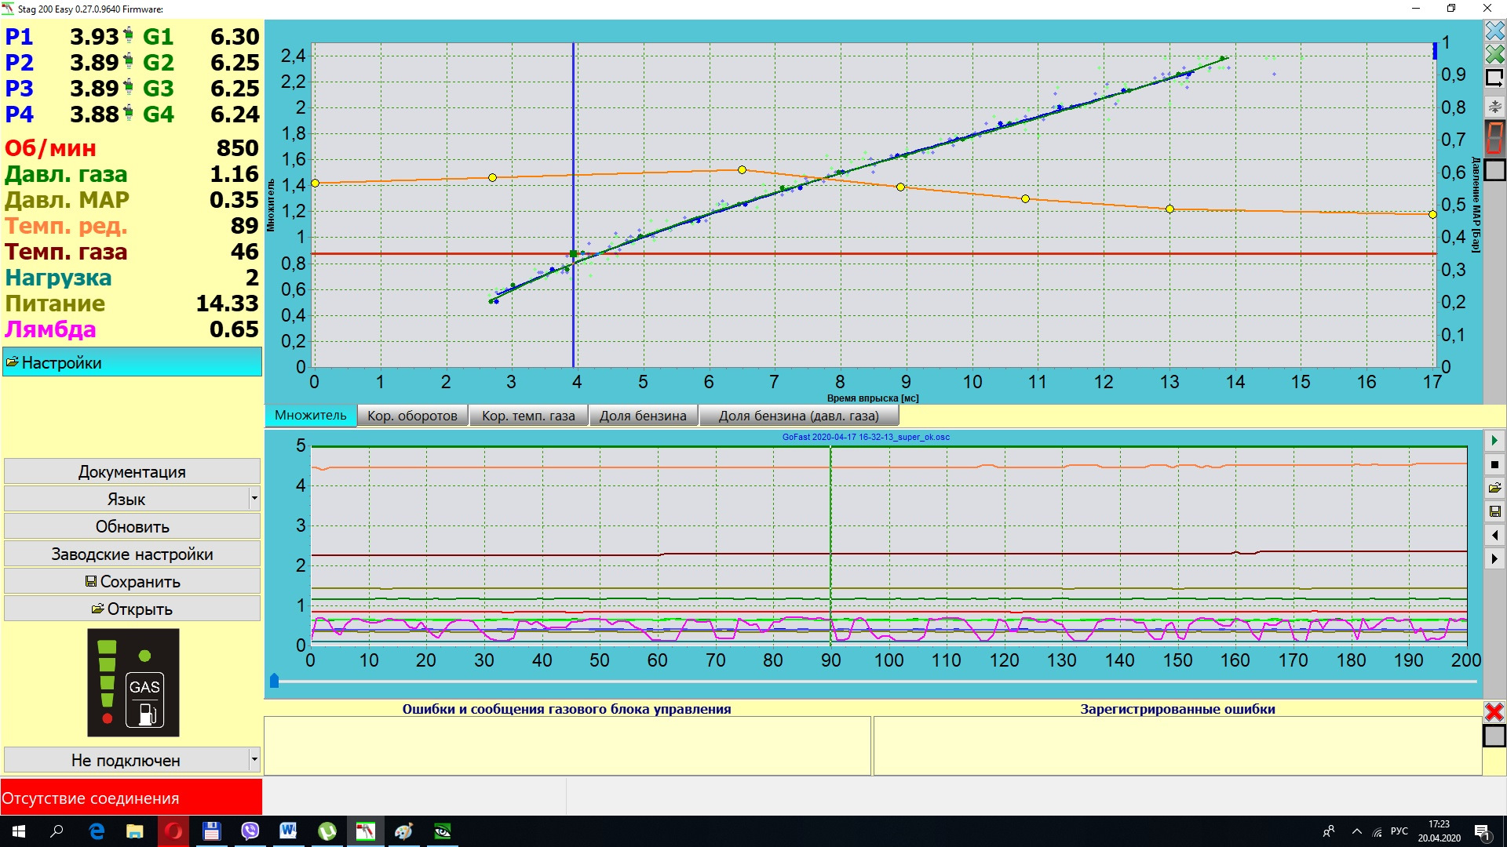Open the Не подключен connection dropdown
Viewport: 1507px width, 847px height.
pos(254,759)
